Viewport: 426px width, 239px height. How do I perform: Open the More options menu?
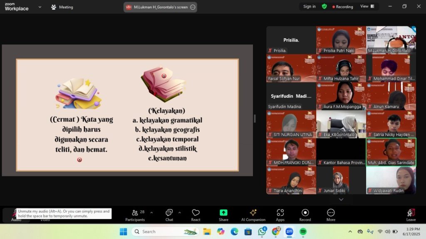[x=331, y=215]
